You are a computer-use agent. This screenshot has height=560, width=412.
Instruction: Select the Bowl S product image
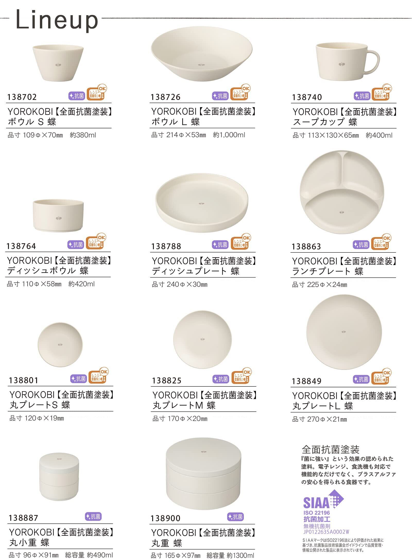coord(58,62)
